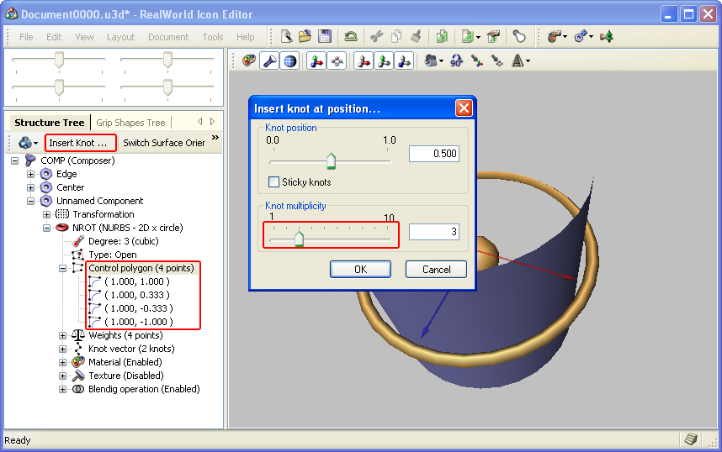
Task: Click the New document toolbar icon
Action: click(x=286, y=36)
